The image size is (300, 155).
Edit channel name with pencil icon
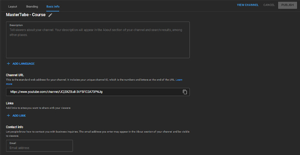(50, 15)
